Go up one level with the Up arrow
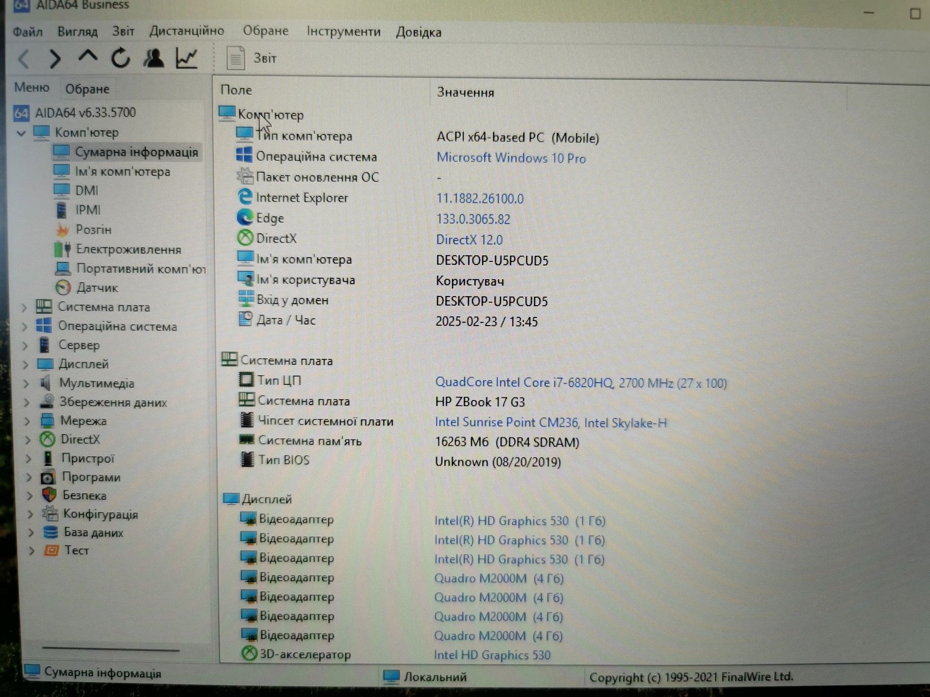The image size is (930, 697). click(88, 56)
